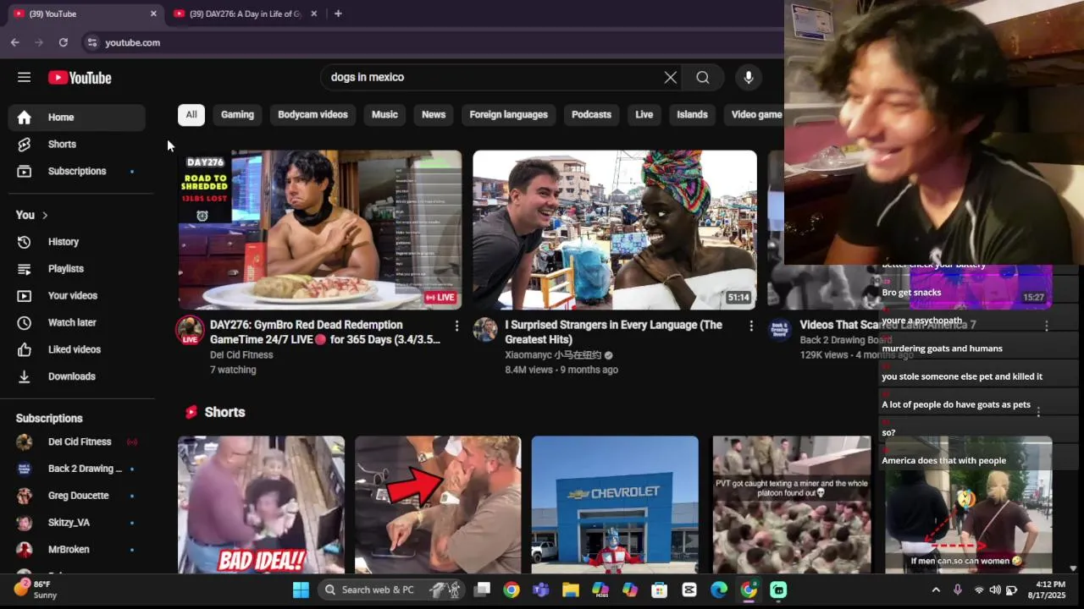
Task: Open Your videos in the sidebar
Action: 77,296
